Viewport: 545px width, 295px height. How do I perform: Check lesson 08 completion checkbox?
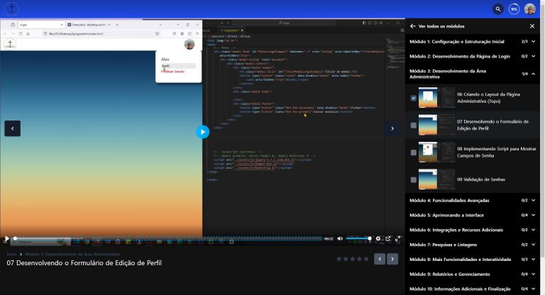click(x=414, y=152)
